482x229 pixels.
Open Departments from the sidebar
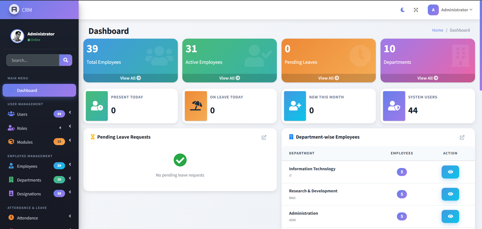[29, 180]
